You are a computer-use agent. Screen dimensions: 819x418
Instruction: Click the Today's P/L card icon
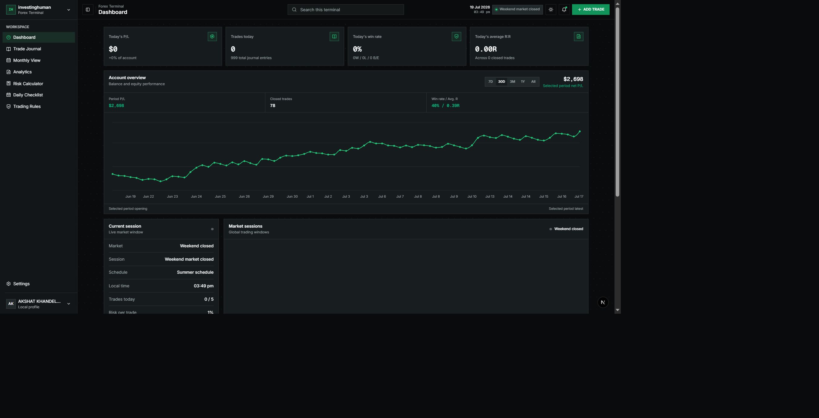pos(212,37)
